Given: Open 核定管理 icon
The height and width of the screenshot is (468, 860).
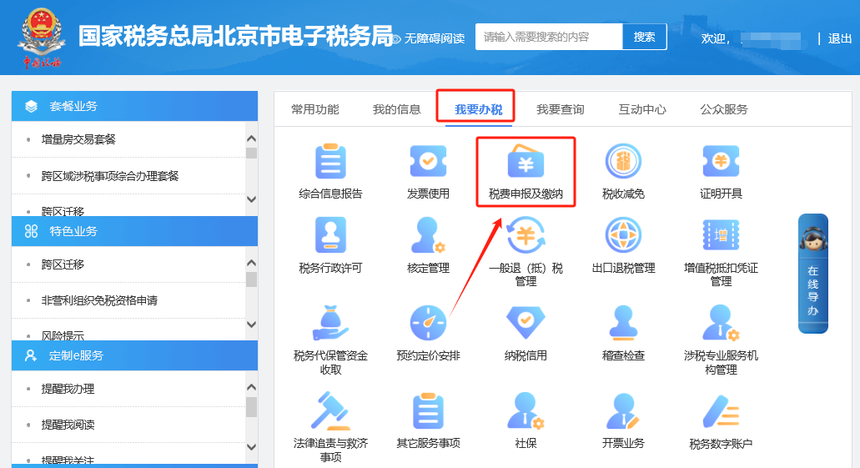Looking at the screenshot, I should tap(428, 234).
